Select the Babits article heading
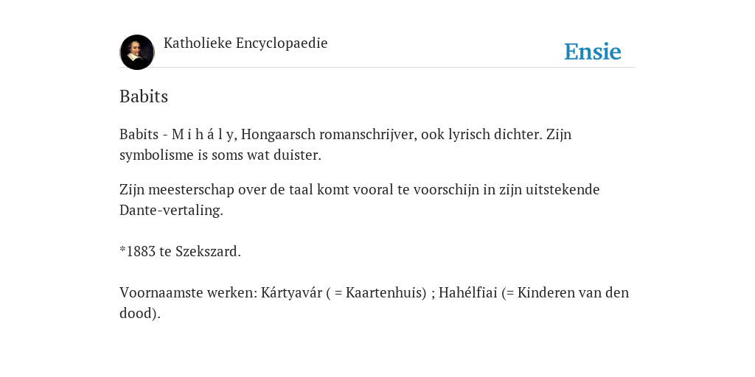 pyautogui.click(x=144, y=96)
